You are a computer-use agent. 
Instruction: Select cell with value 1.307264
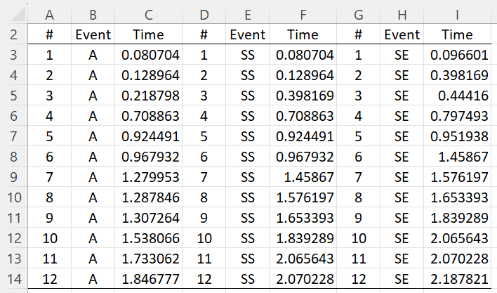(149, 218)
